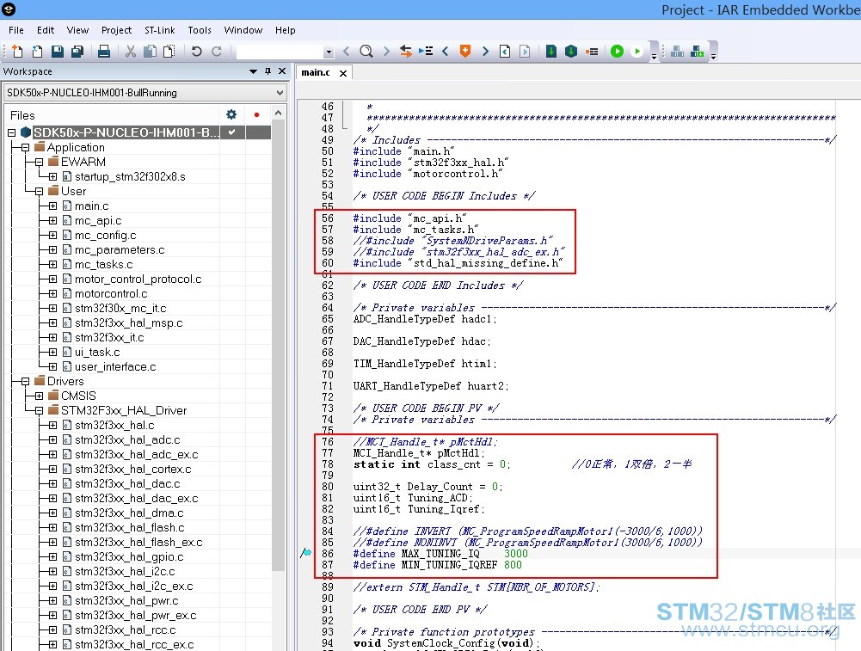The width and height of the screenshot is (861, 651).
Task: Close the Workspace panel
Action: 282,71
